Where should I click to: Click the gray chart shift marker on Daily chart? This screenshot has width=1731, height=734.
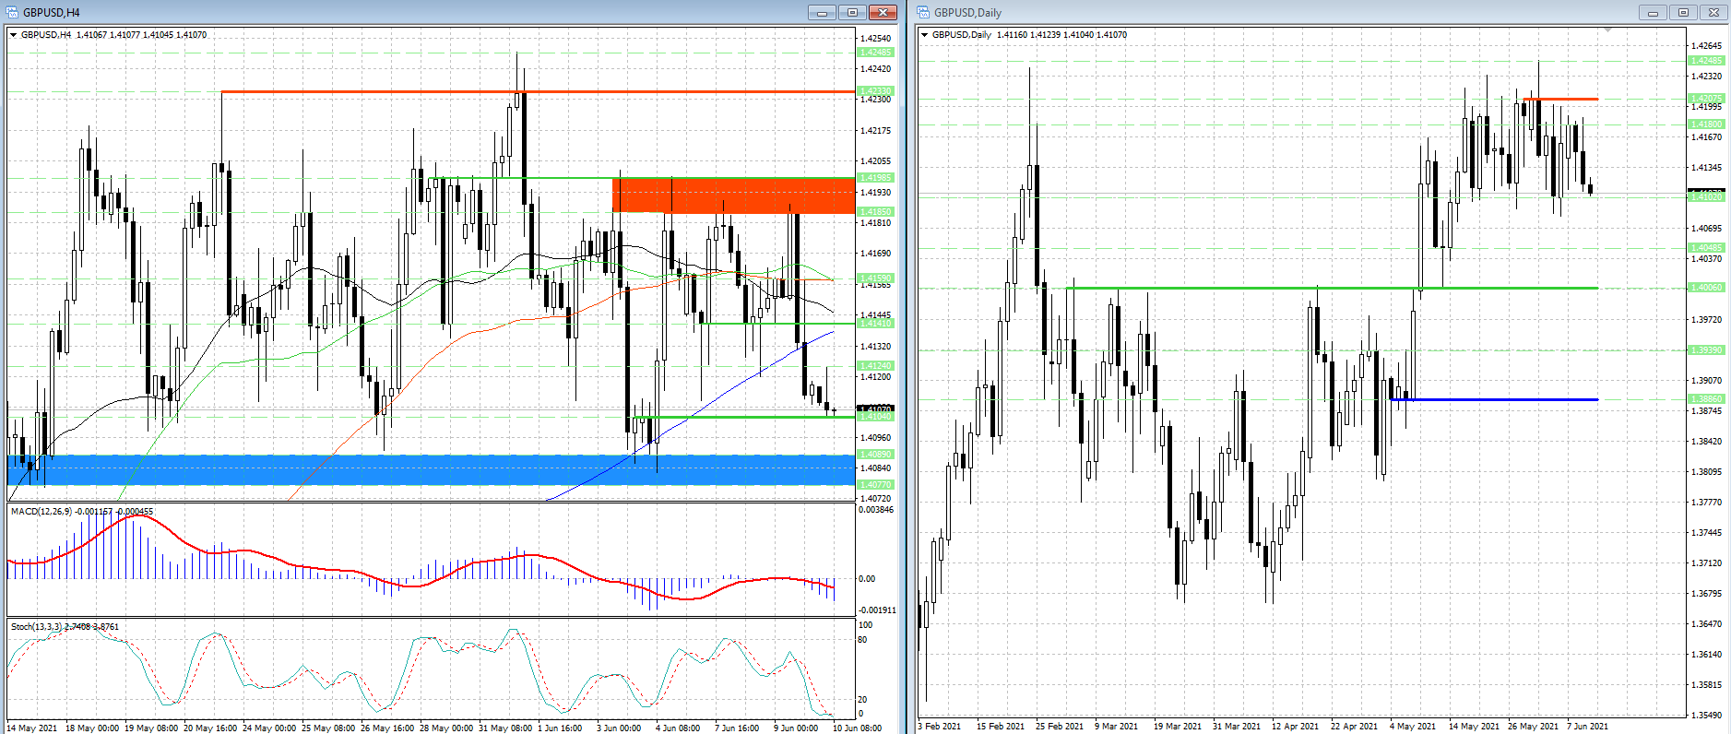click(x=1607, y=30)
